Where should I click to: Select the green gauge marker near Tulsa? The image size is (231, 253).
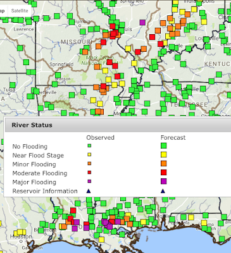(x=13, y=85)
